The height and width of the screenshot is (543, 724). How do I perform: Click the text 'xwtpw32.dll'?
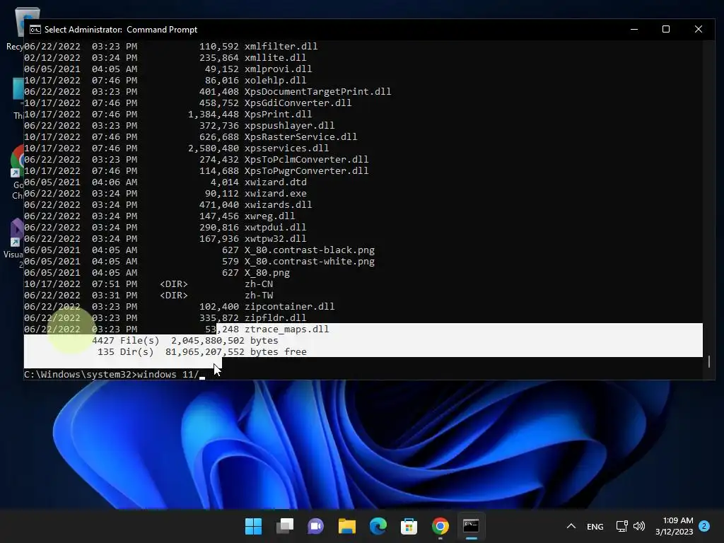click(275, 239)
